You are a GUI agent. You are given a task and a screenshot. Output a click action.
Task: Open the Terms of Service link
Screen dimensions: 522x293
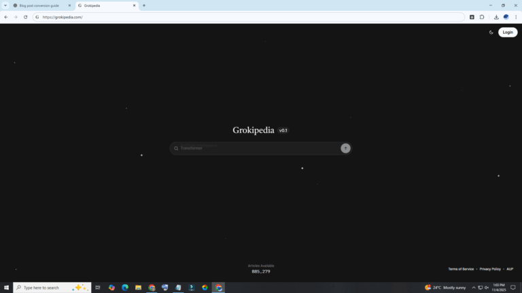click(x=461, y=269)
